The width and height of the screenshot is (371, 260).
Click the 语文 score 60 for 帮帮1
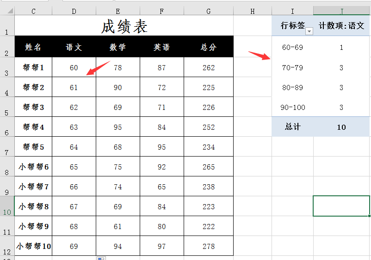pos(74,67)
